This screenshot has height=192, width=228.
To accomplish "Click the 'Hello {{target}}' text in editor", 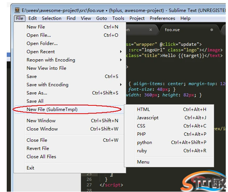I will pyautogui.click(x=183, y=55).
